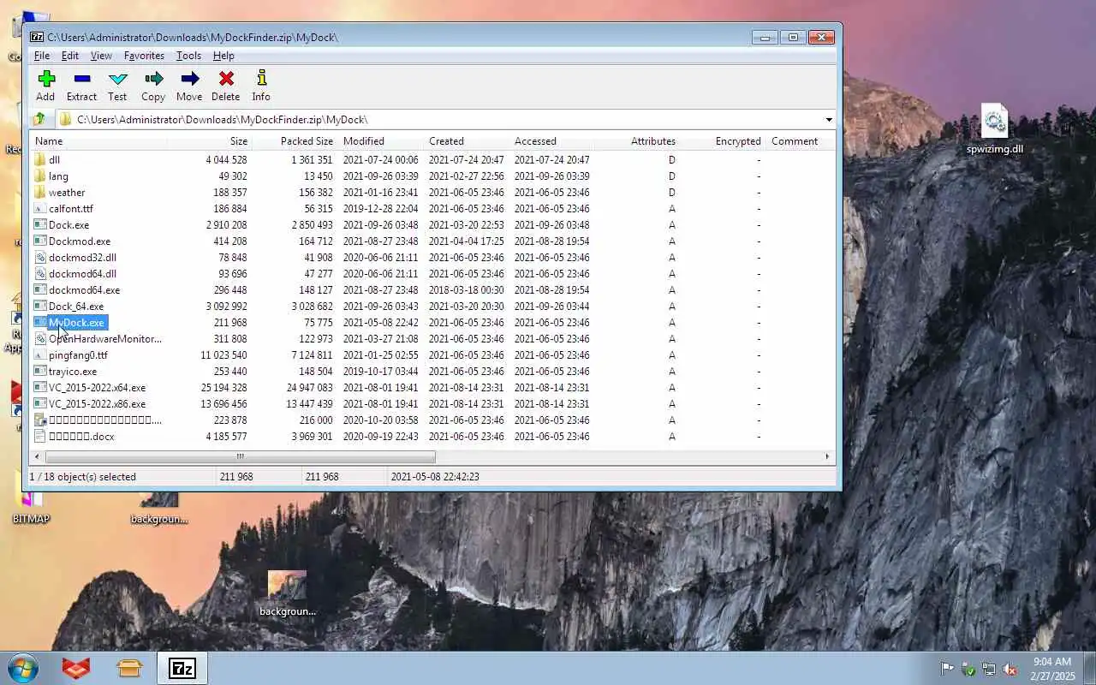The height and width of the screenshot is (685, 1096).
Task: Open the View menu
Action: click(x=101, y=56)
